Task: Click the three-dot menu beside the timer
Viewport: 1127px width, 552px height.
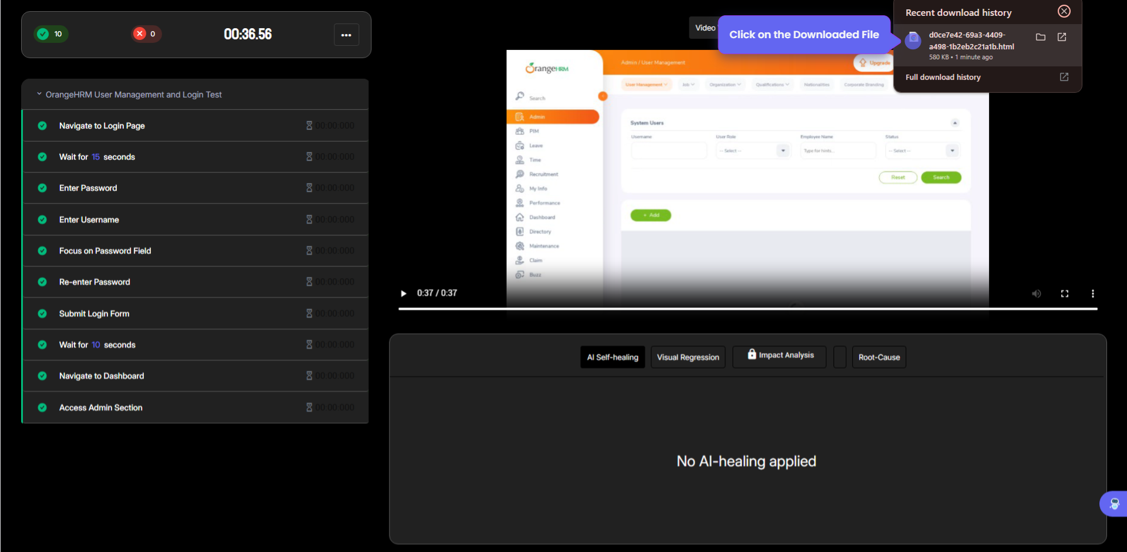Action: click(346, 35)
